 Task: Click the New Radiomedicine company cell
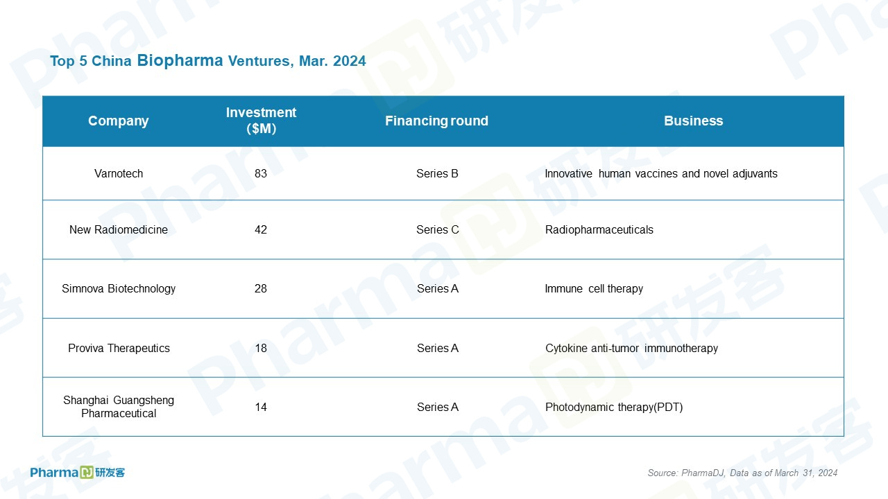coord(119,229)
